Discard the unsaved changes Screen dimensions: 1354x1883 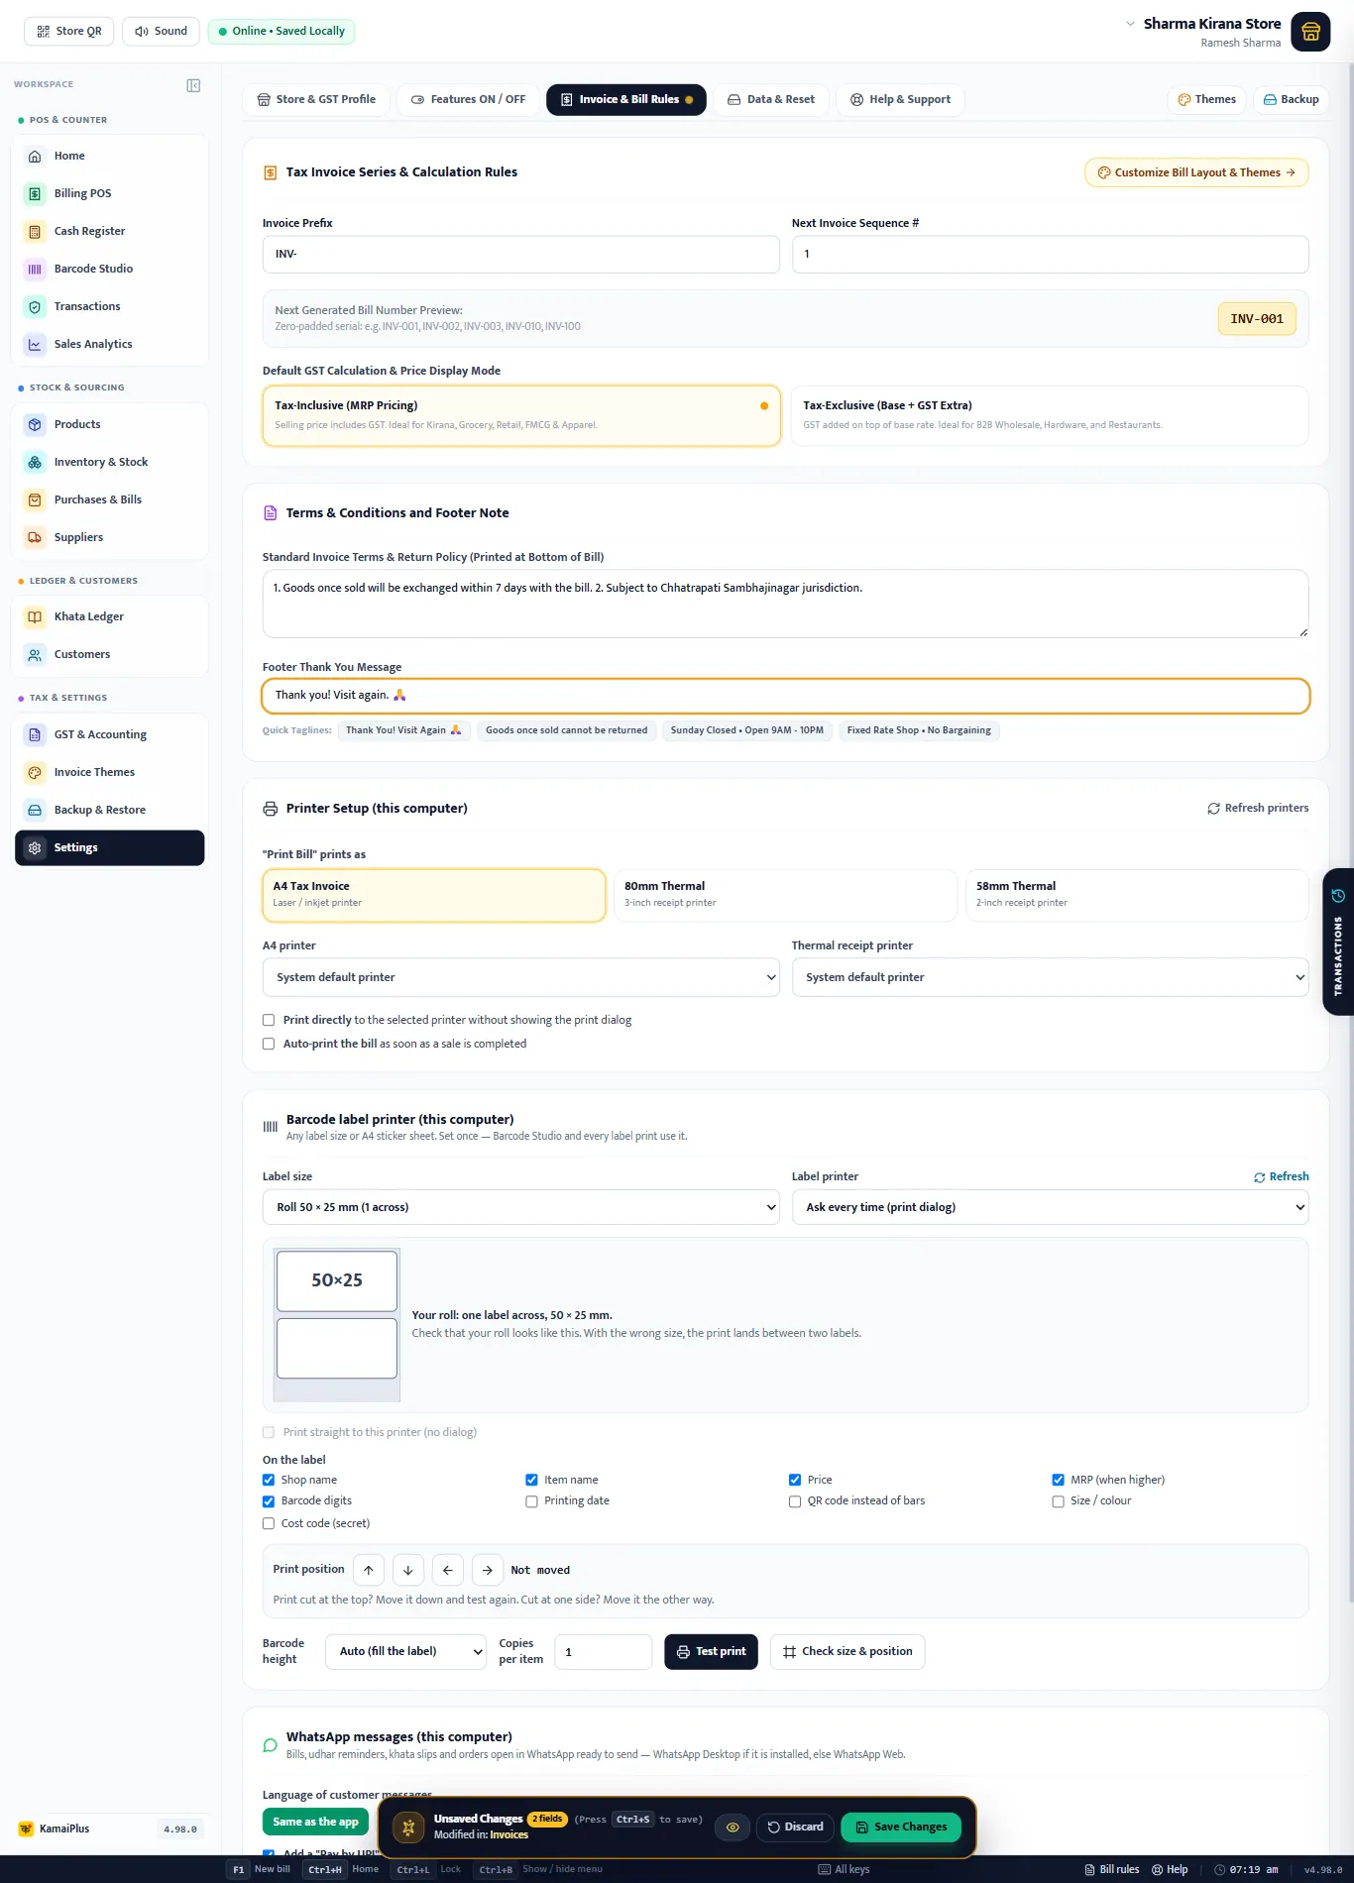pos(796,1827)
